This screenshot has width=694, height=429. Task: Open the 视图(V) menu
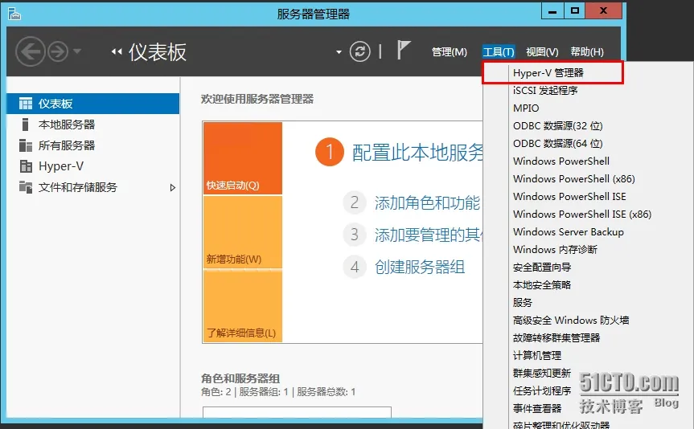click(x=542, y=51)
